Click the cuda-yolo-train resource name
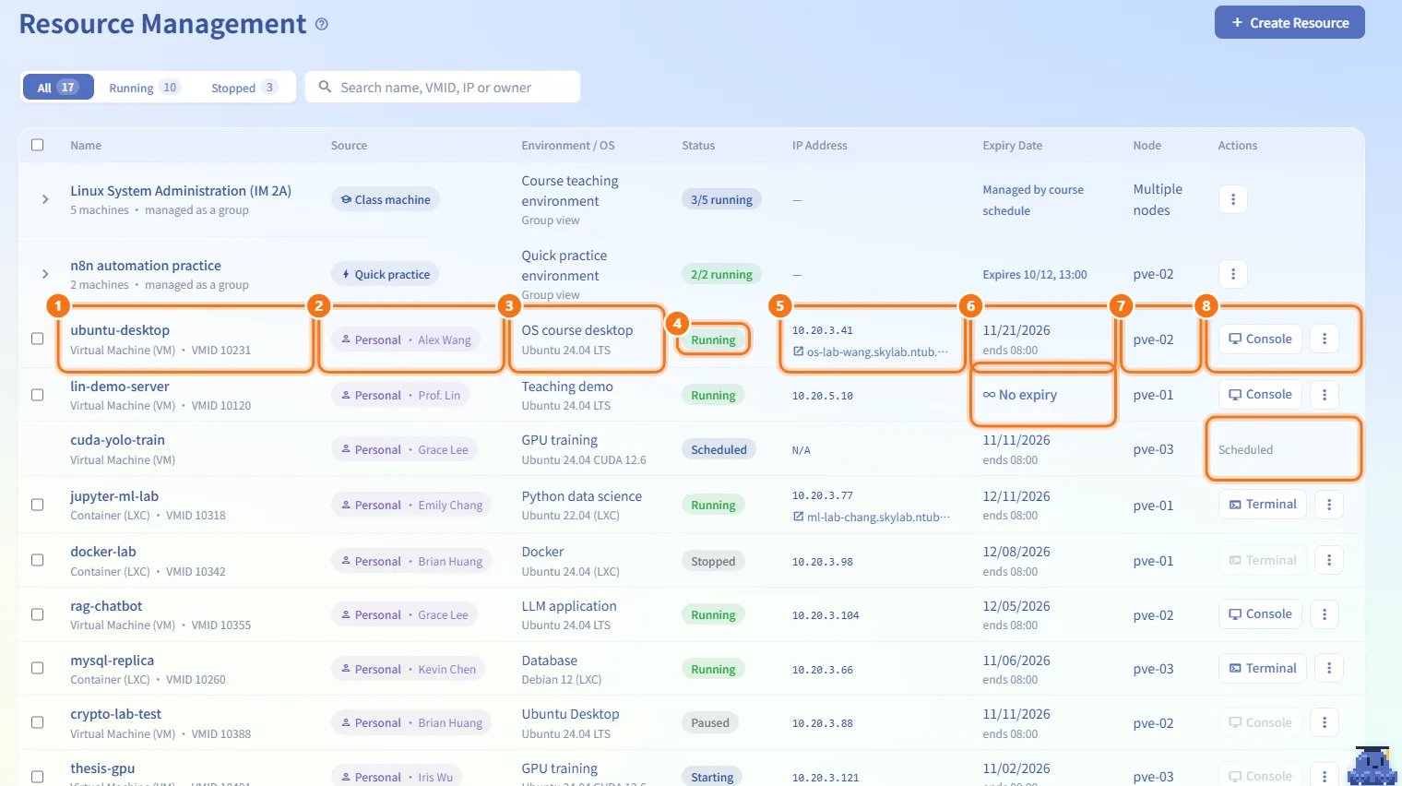The height and width of the screenshot is (786, 1402). click(117, 440)
